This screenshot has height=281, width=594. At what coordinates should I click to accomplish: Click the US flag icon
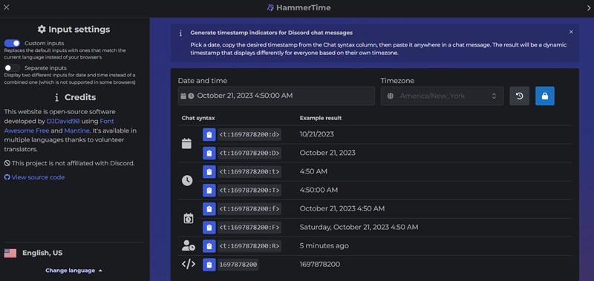tap(10, 253)
